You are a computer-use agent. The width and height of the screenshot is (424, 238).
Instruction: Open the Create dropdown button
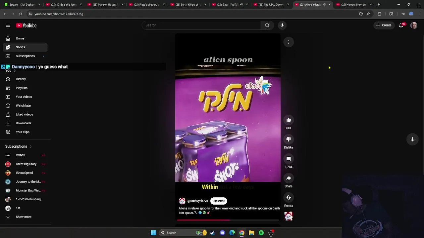[x=384, y=25]
